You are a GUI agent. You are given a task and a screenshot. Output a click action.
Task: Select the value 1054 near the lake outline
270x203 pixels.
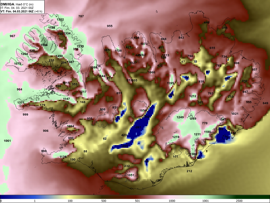pos(143,110)
